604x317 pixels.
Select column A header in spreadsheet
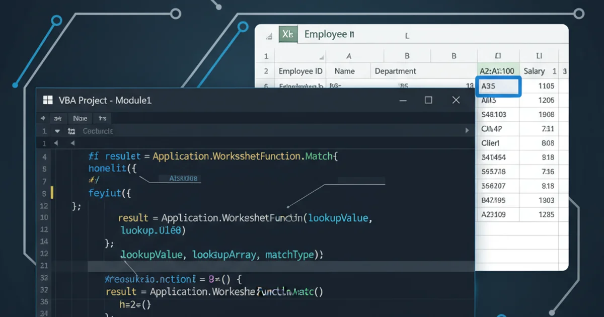[x=349, y=56]
